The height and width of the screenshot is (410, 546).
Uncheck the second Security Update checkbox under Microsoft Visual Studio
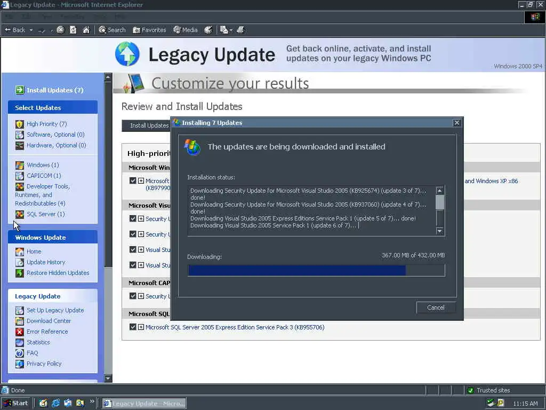133,234
